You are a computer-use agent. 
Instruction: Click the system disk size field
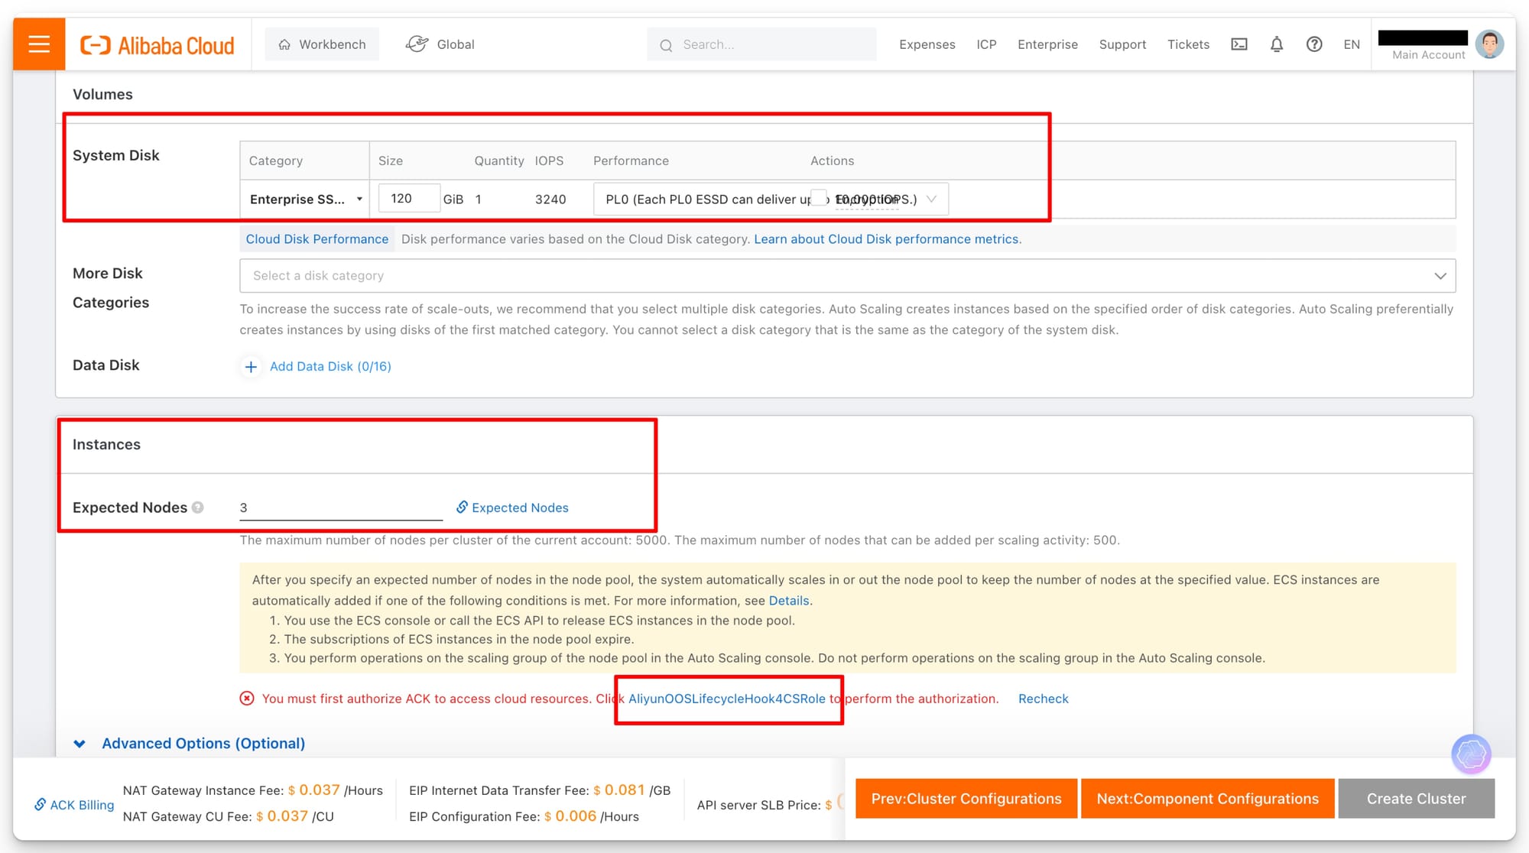point(409,199)
